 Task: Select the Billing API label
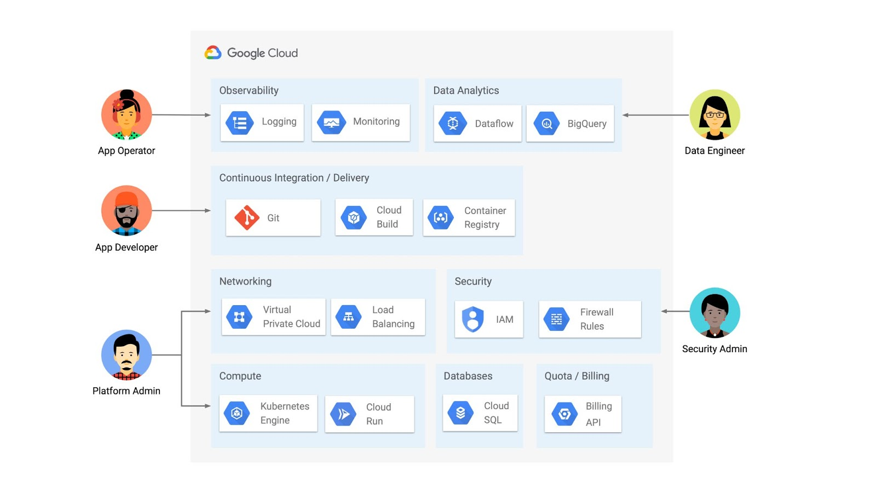pos(598,414)
